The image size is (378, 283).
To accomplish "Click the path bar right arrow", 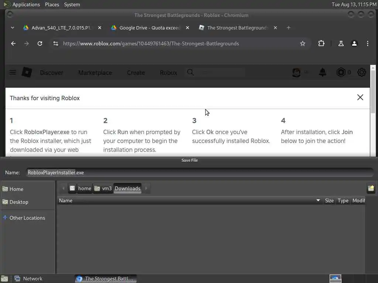I will 146,188.
